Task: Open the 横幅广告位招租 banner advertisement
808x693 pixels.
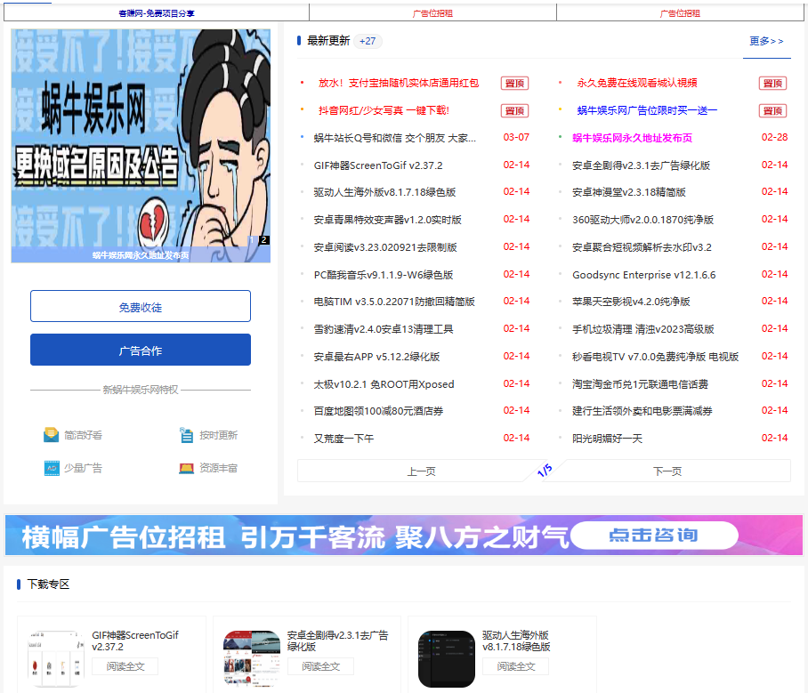Action: pos(404,535)
